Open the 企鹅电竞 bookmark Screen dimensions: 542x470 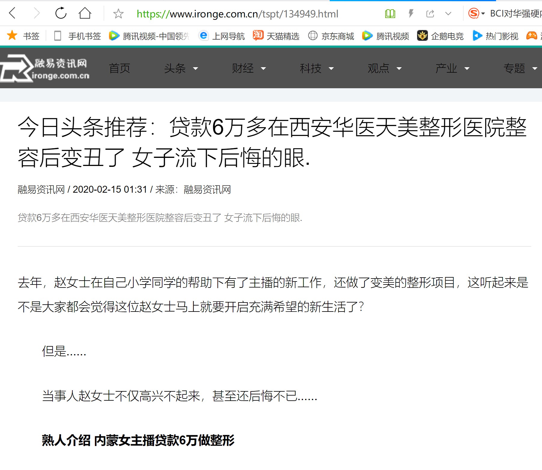(440, 36)
